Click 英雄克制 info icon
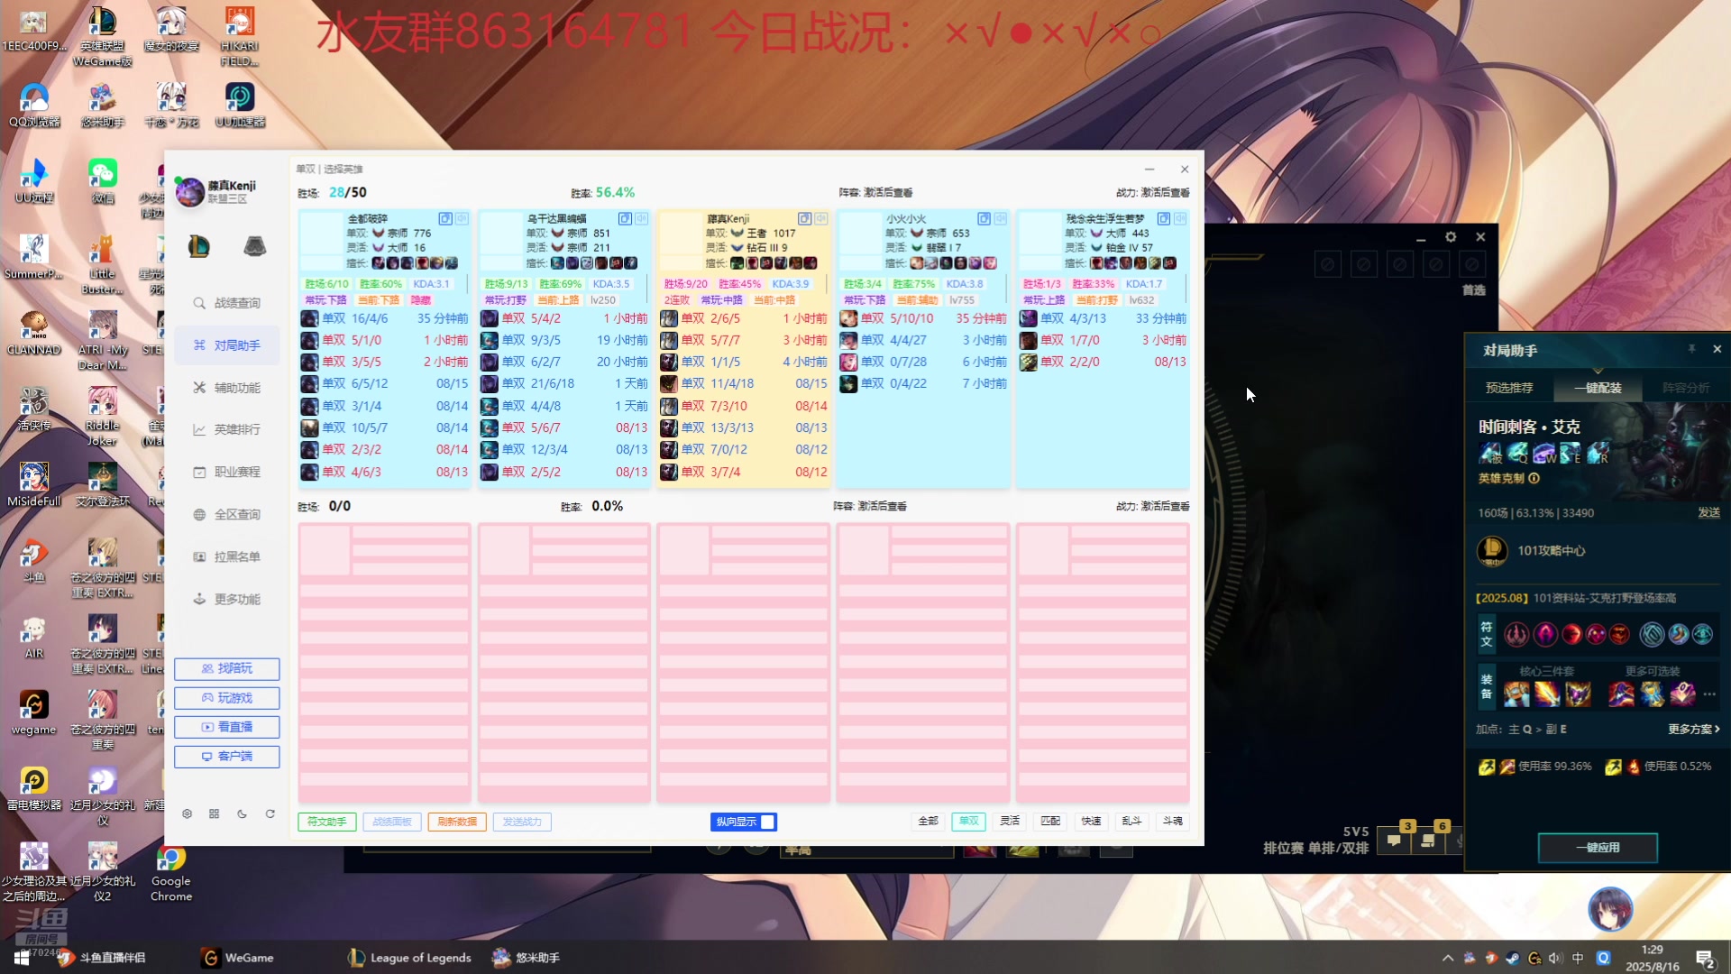Viewport: 1731px width, 974px height. pyautogui.click(x=1534, y=479)
